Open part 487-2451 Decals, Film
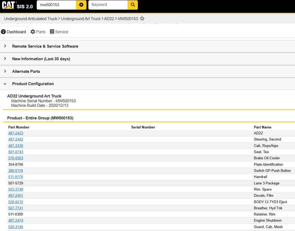 click(x=16, y=195)
